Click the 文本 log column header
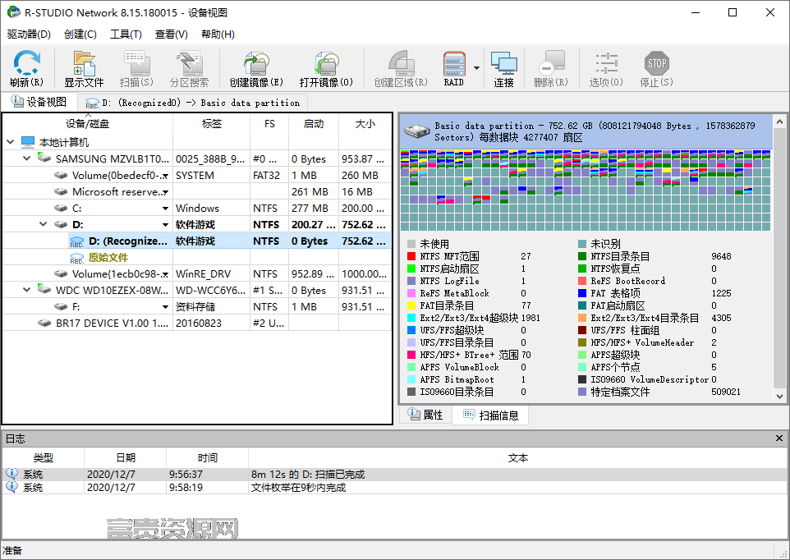Image resolution: width=790 pixels, height=560 pixels. pos(518,457)
